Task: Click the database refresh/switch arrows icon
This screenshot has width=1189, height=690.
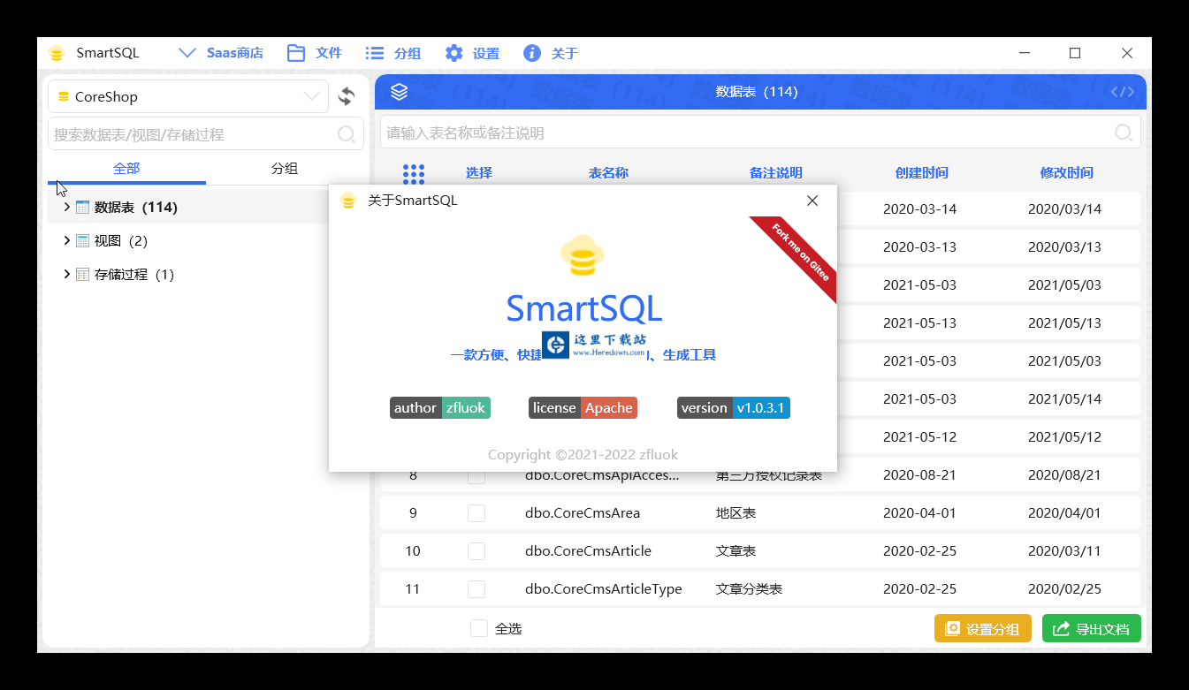Action: pyautogui.click(x=346, y=96)
